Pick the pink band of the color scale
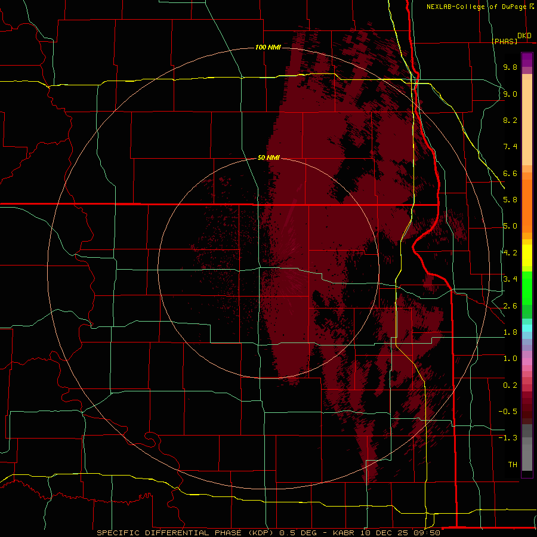 [527, 362]
